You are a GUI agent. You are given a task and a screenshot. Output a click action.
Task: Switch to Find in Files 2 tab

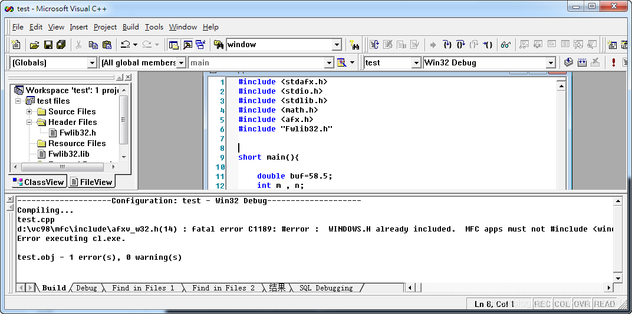223,288
